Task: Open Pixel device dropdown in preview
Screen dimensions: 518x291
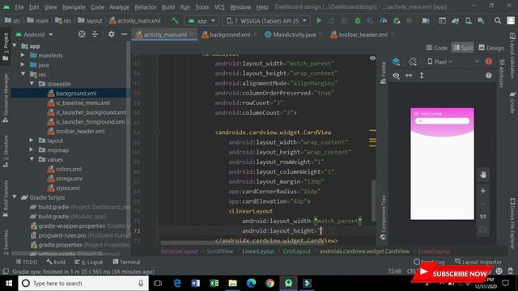Action: (x=439, y=61)
